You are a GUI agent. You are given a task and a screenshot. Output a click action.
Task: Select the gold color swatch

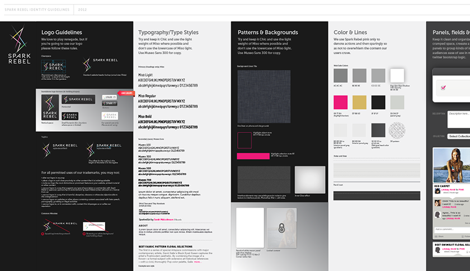tap(359, 102)
